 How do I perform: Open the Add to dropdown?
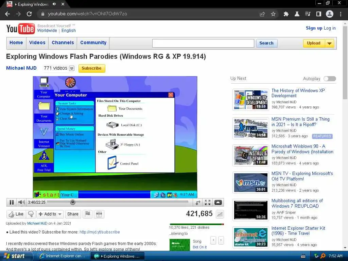[50, 214]
